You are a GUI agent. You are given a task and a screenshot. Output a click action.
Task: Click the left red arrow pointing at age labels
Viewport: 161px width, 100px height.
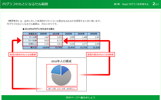coord(19,41)
